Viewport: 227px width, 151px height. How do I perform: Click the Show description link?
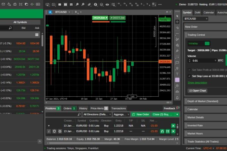(x=197, y=83)
